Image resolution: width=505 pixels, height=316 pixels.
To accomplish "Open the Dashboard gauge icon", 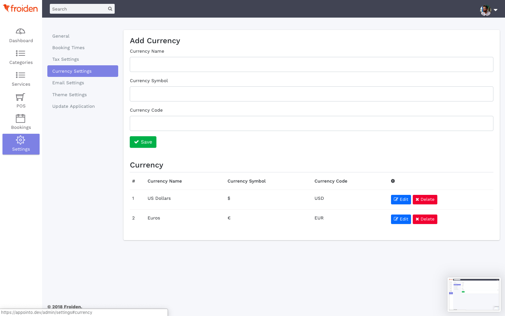I will click(21, 32).
